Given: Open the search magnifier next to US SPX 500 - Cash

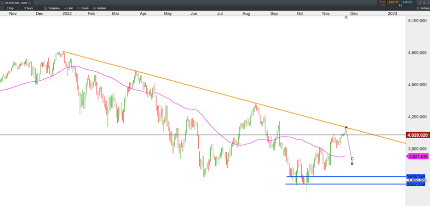Looking at the screenshot, I should pos(29,3).
